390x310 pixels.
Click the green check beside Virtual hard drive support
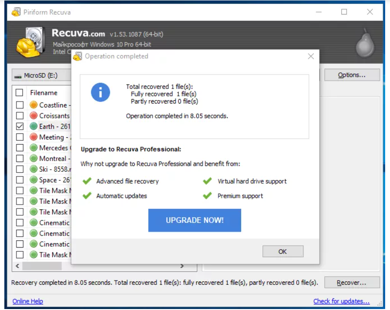(207, 181)
